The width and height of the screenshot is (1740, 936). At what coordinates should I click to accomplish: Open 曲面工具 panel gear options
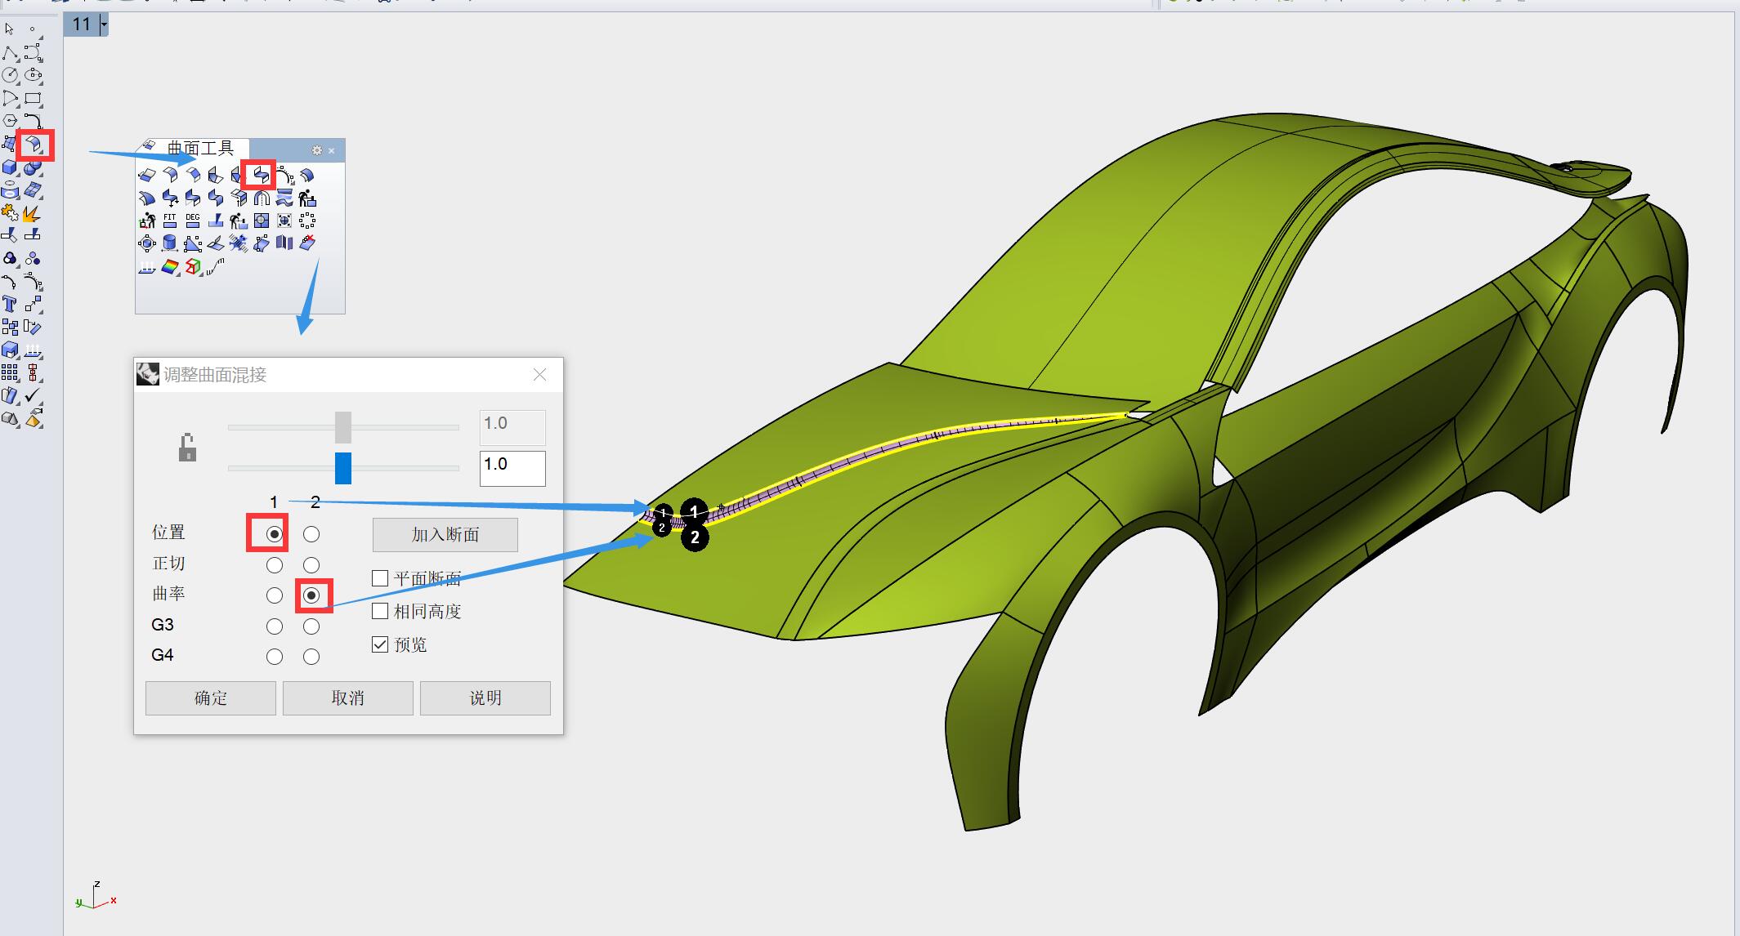(317, 150)
